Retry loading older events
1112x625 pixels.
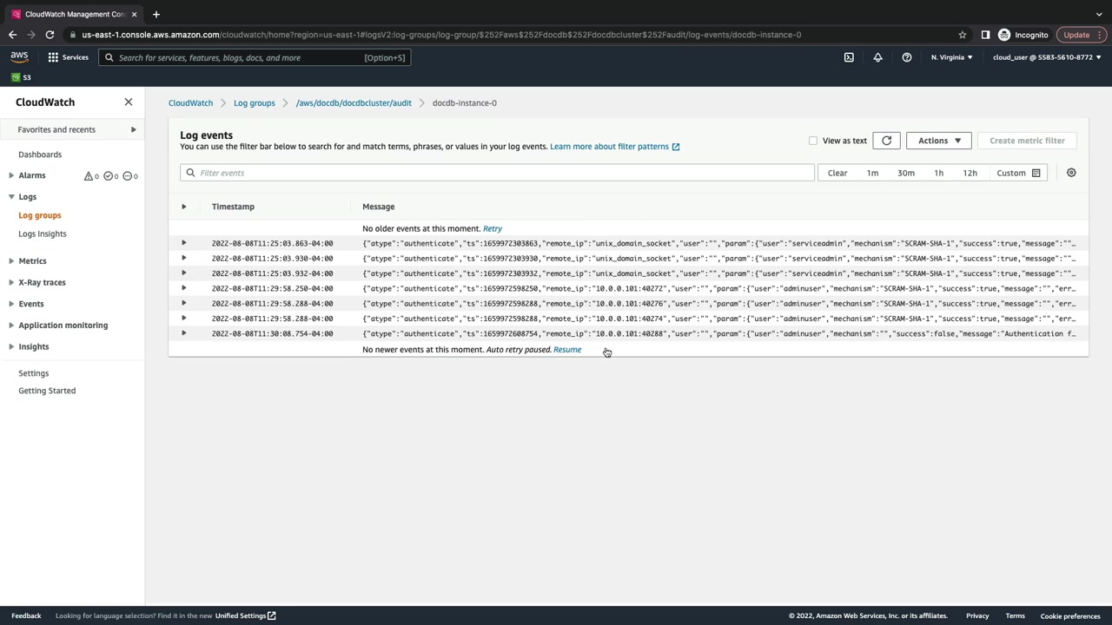click(493, 228)
